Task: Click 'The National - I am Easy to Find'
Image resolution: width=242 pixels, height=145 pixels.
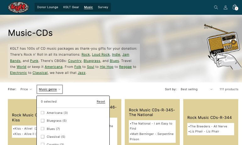Action: point(151,126)
